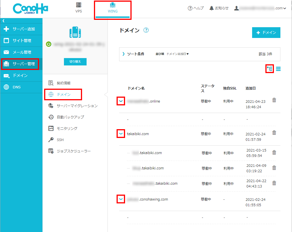The height and width of the screenshot is (232, 292).
Task: Click the 追加日 column header
Action: [x=250, y=88]
